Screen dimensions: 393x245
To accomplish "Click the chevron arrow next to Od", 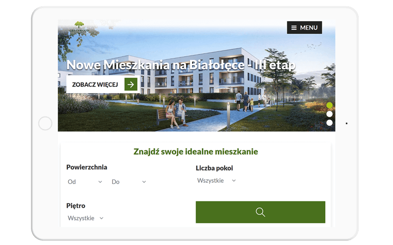I will (100, 182).
